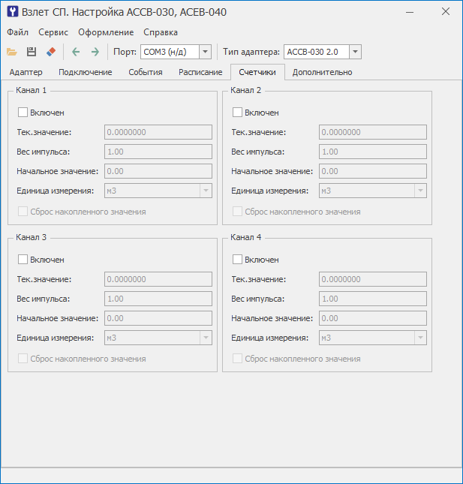Go to the Дополнительно tab
Image resolution: width=463 pixels, height=484 pixels.
pos(322,72)
